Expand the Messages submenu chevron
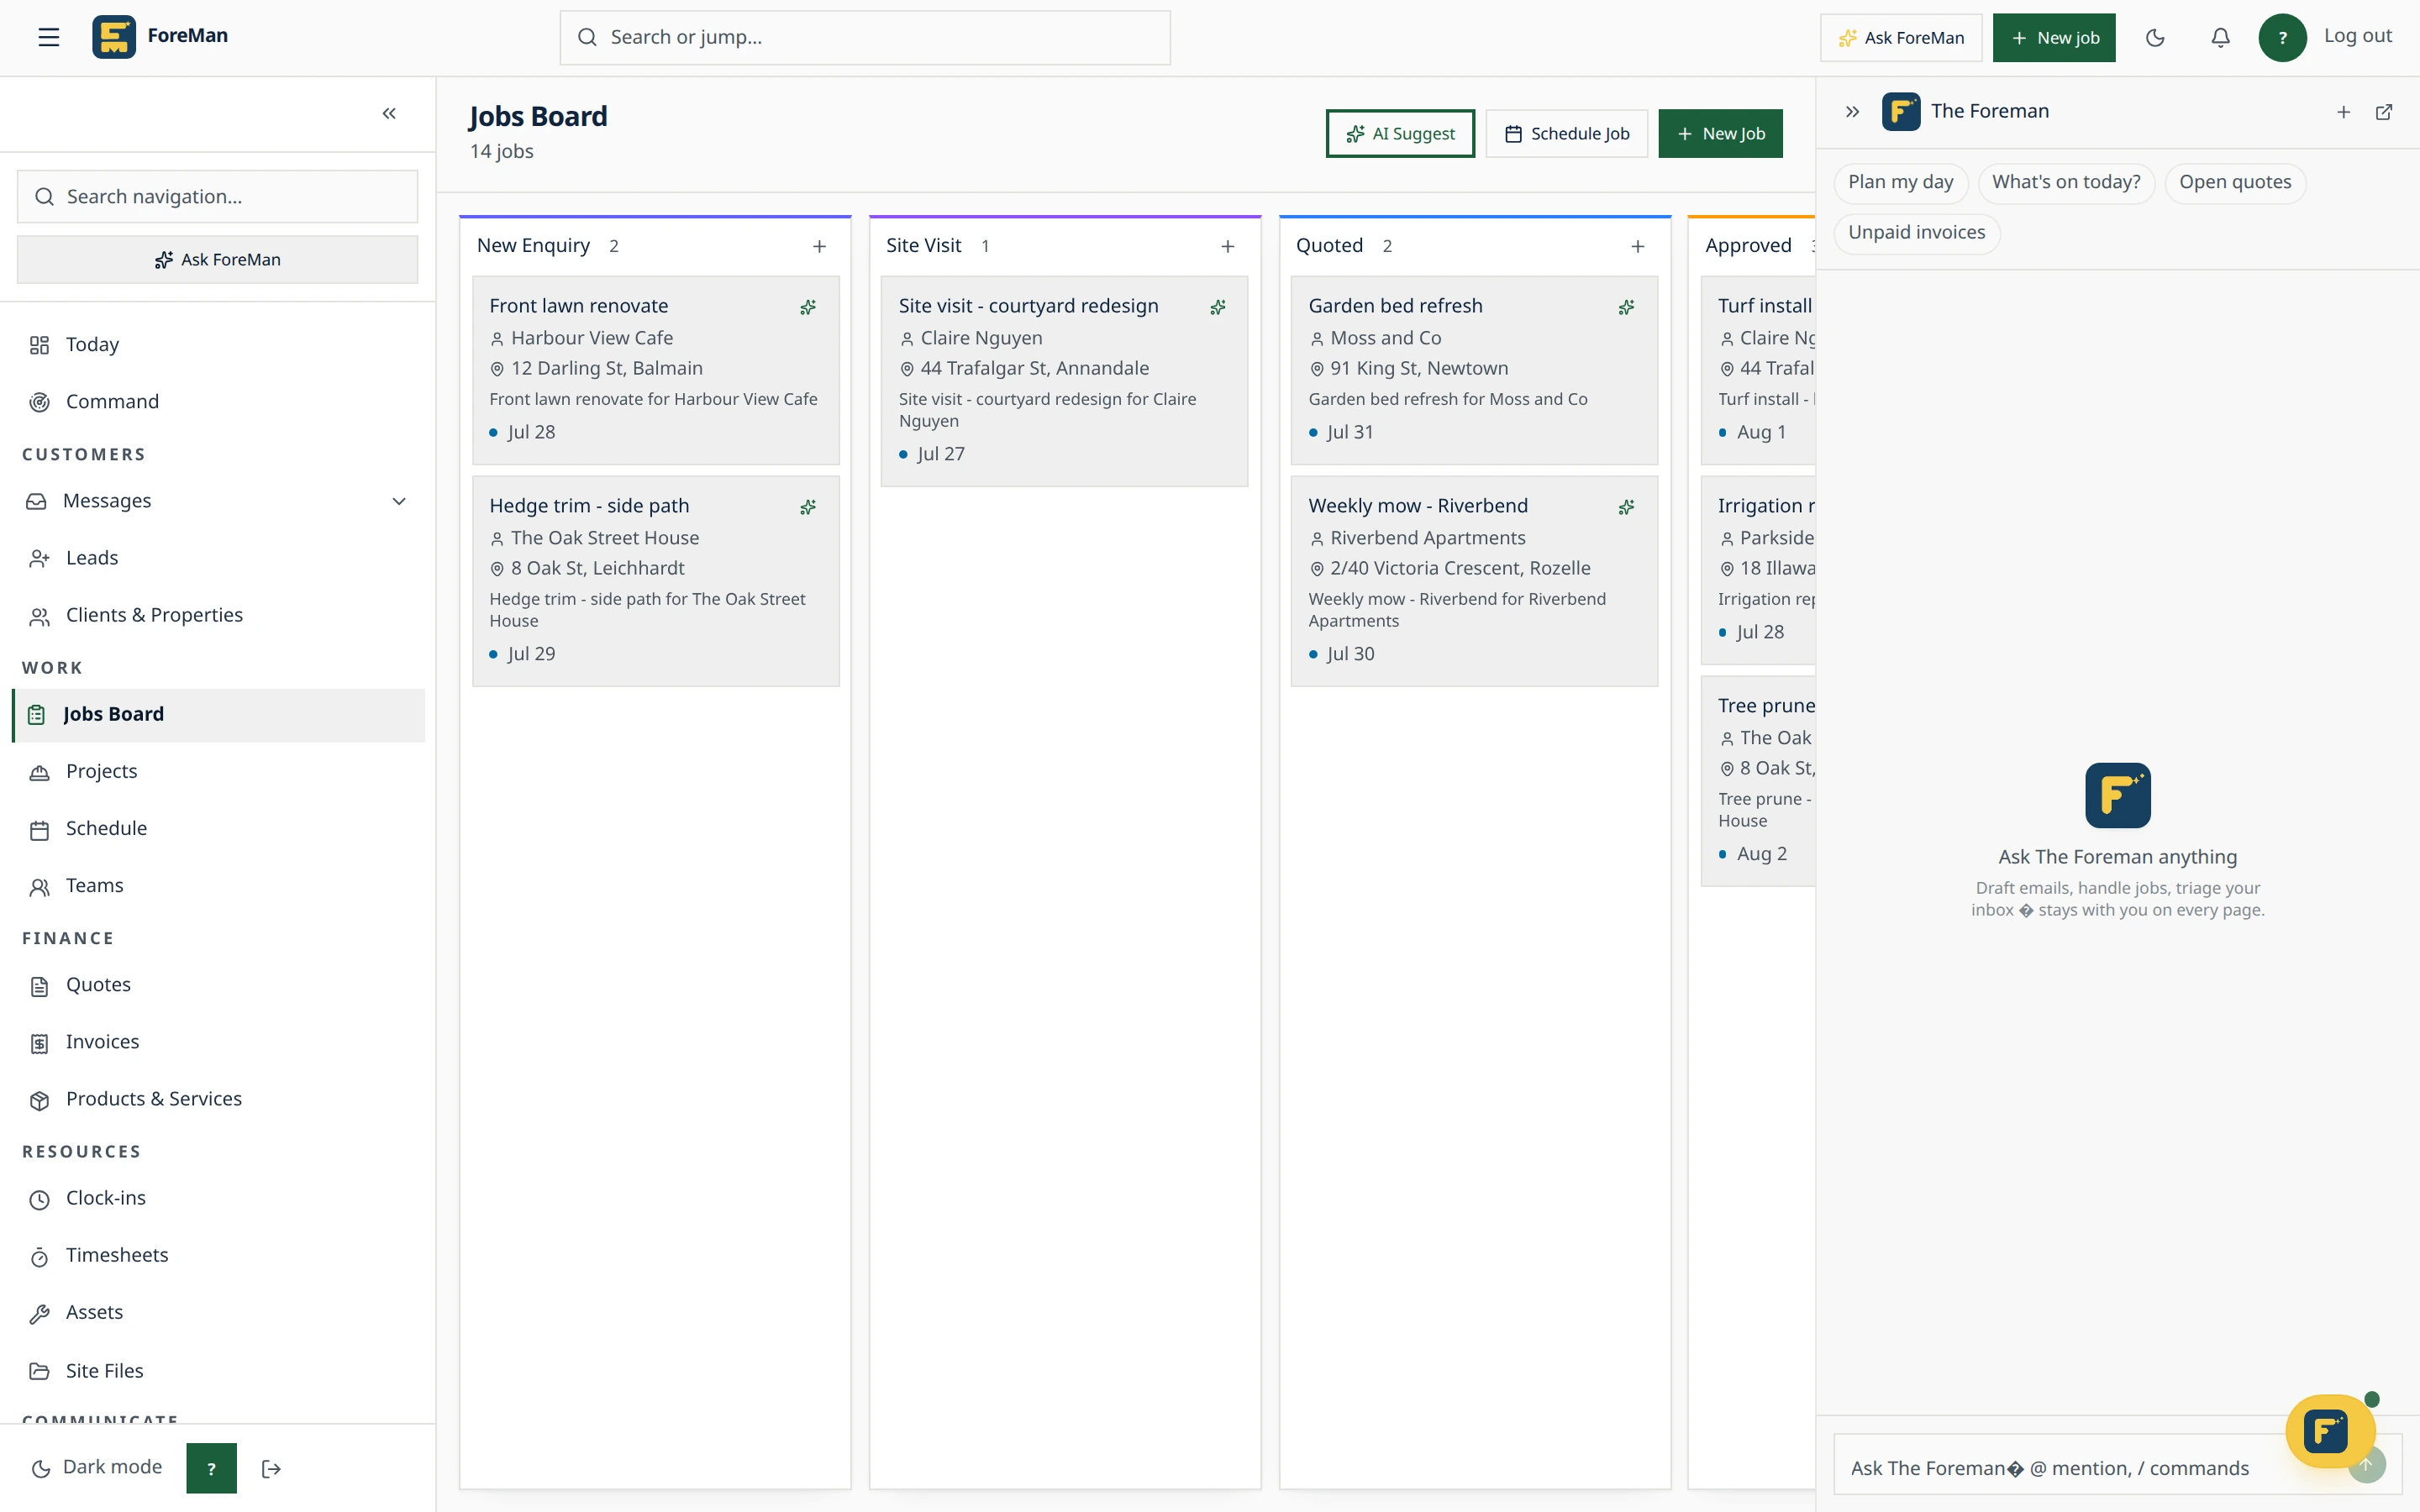This screenshot has height=1512, width=2420. (399, 501)
